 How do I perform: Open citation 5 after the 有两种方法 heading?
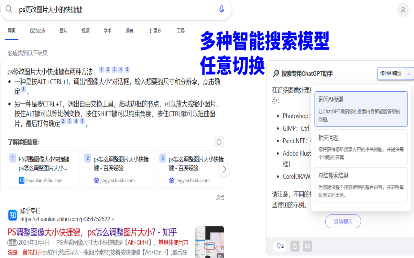(x=127, y=69)
